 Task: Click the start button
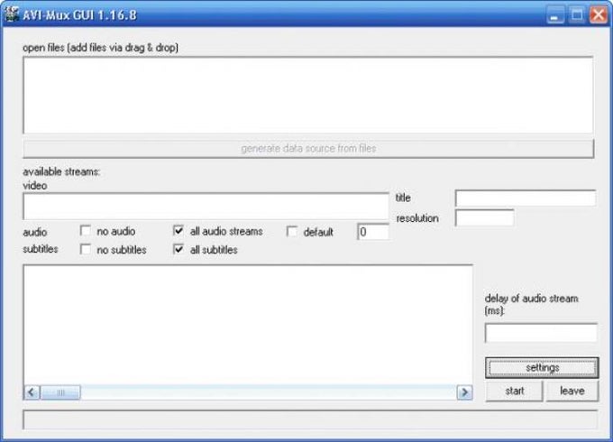click(x=514, y=391)
